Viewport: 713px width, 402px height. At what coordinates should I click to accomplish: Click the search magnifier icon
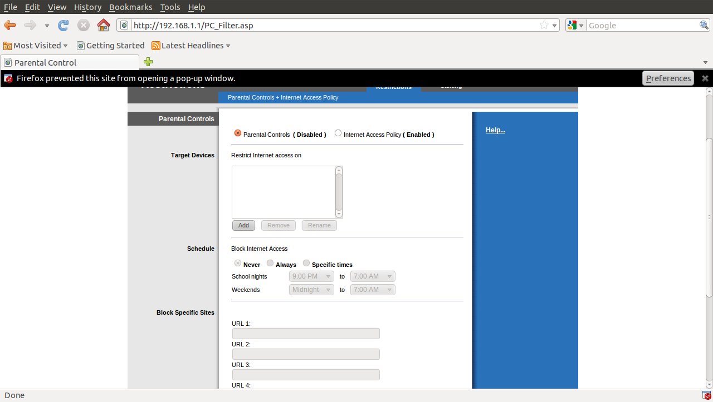pyautogui.click(x=704, y=25)
